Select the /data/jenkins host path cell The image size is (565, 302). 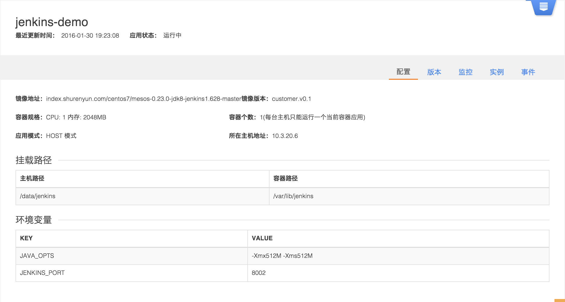pyautogui.click(x=143, y=196)
